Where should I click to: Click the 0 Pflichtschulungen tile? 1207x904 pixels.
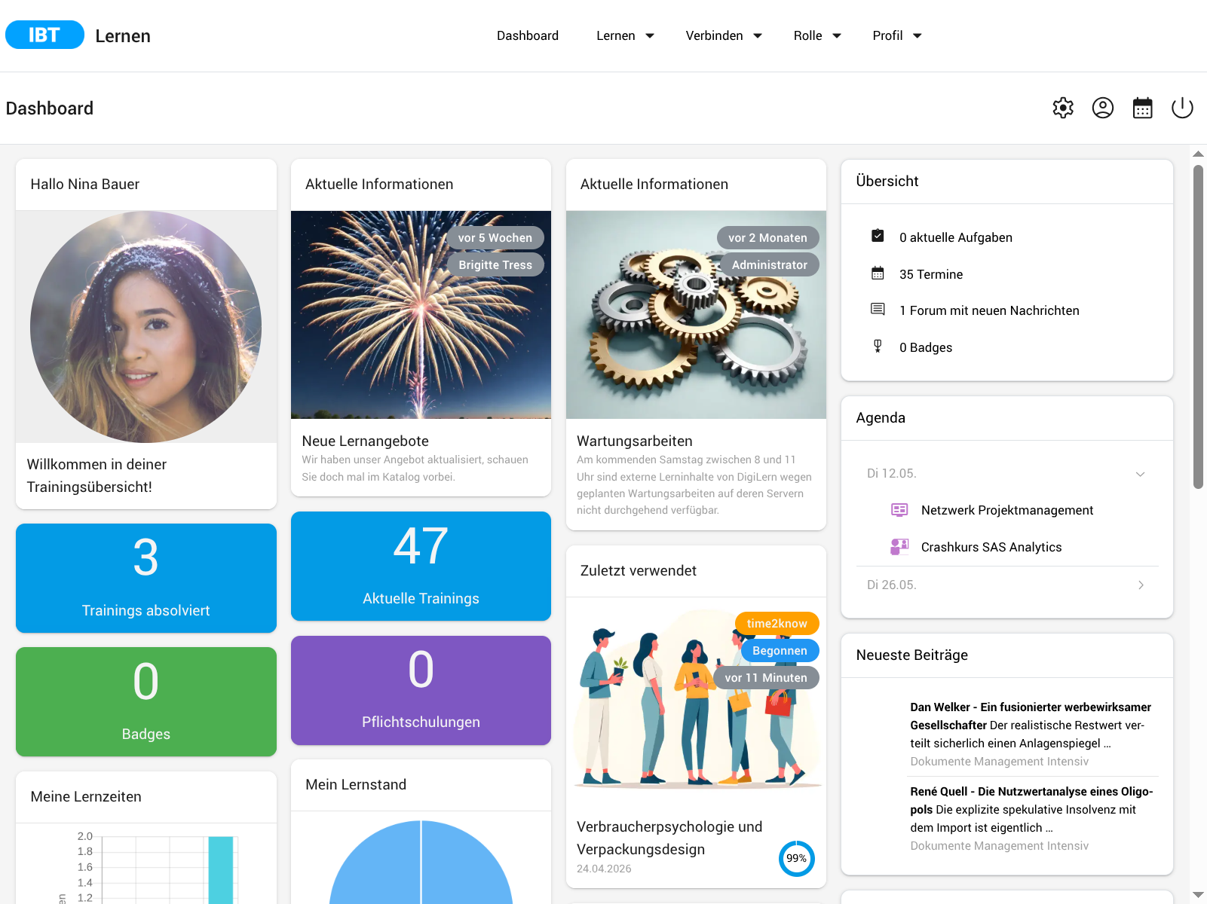pyautogui.click(x=421, y=690)
